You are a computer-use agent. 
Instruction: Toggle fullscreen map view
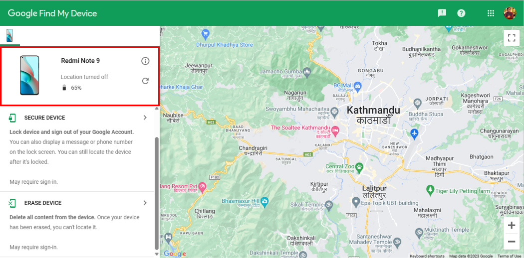(x=512, y=38)
